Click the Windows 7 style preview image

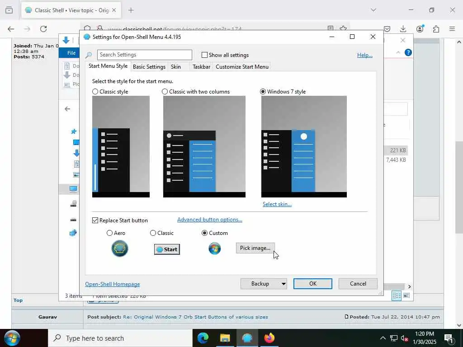coord(304,147)
